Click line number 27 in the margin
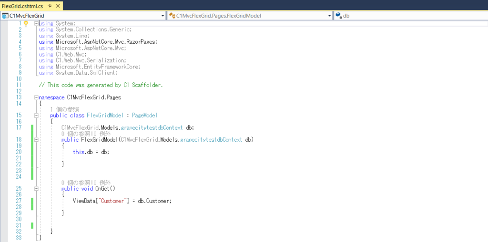488x242 pixels. click(19, 201)
